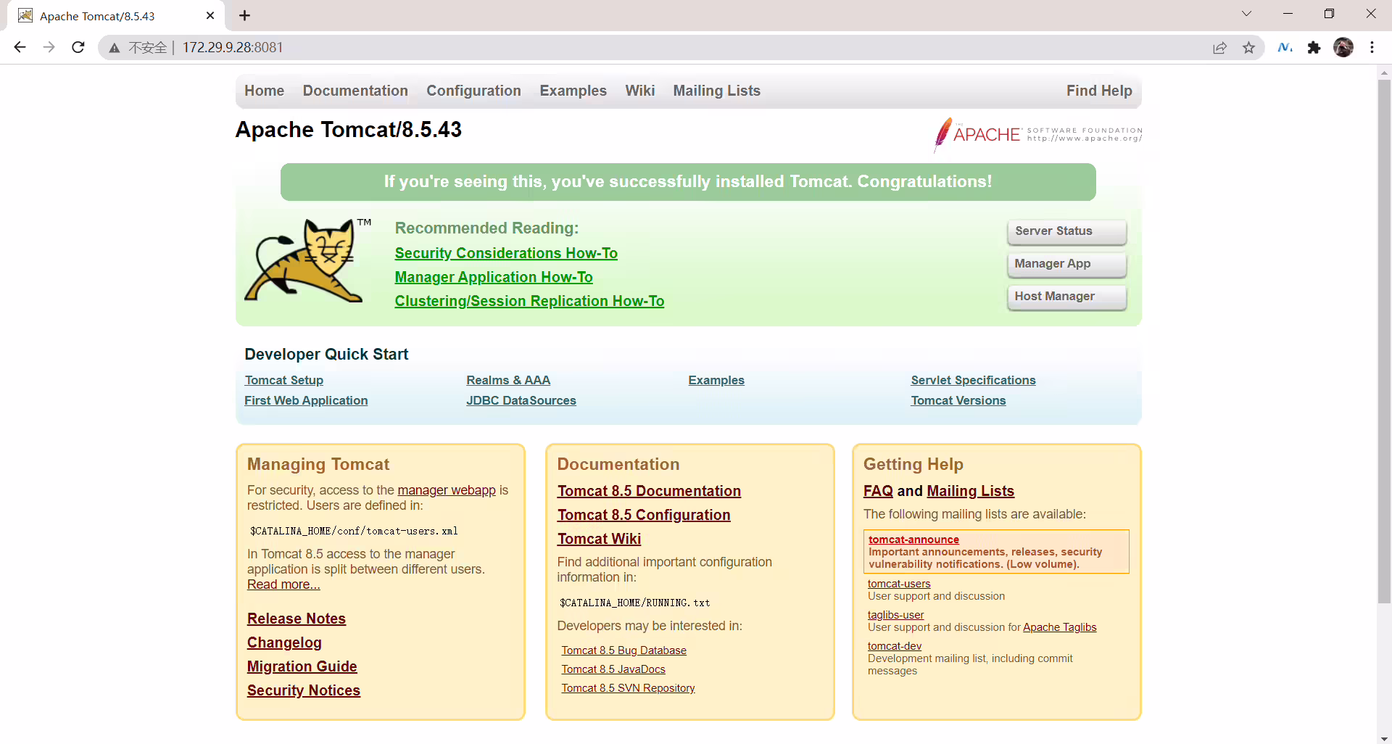1392x744 pixels.
Task: Open the taglibs-user mailing list
Action: [895, 615]
